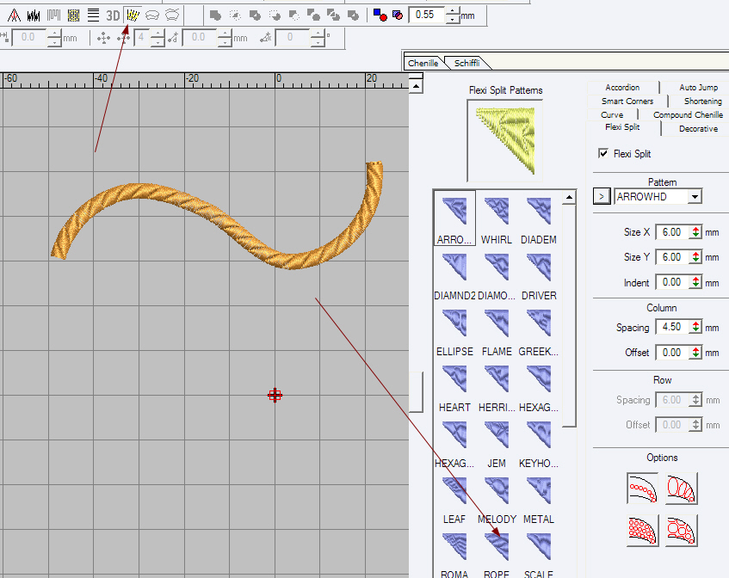
Task: Choose the ROPE pattern thumbnail
Action: tap(497, 546)
